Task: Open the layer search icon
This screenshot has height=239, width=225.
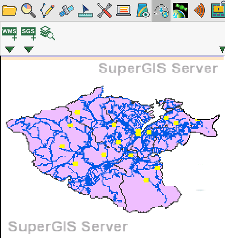Action: 47,33
